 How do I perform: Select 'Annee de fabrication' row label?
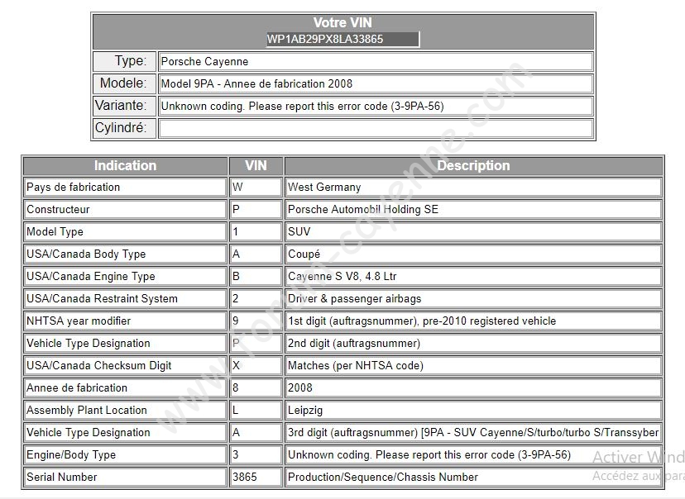[126, 387]
